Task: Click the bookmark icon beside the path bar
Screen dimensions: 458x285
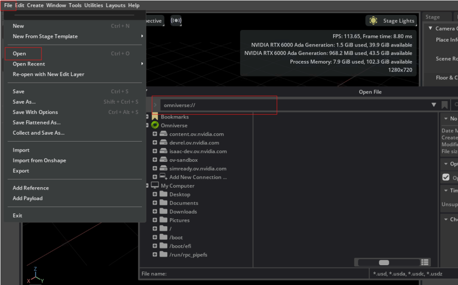Action: coord(444,105)
